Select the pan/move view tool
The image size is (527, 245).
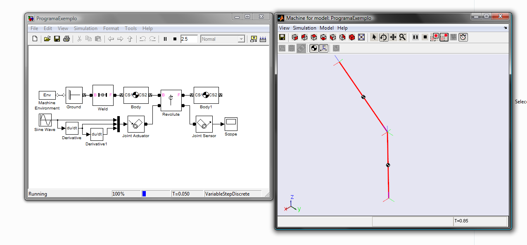pyautogui.click(x=393, y=37)
